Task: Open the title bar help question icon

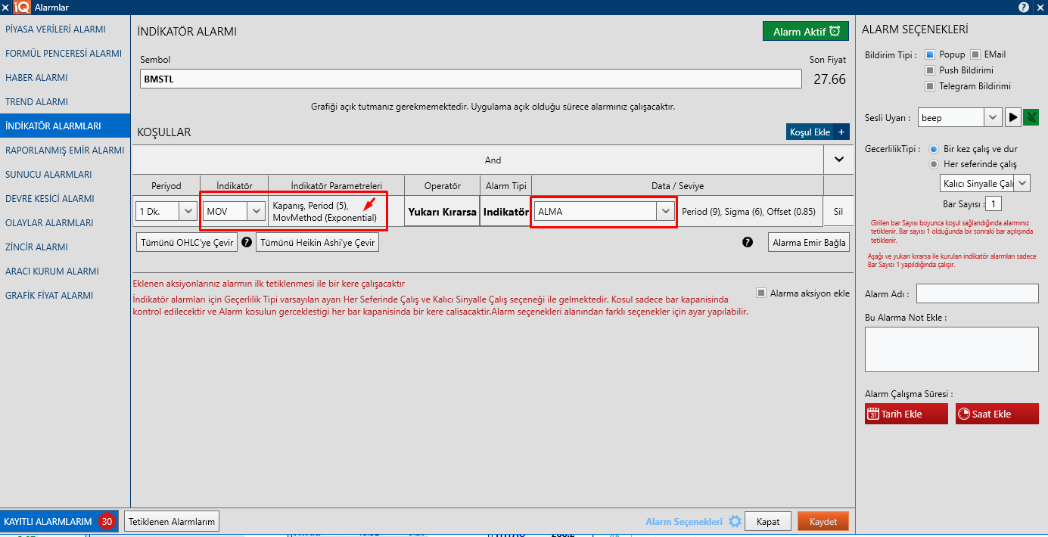Action: pos(1024,7)
